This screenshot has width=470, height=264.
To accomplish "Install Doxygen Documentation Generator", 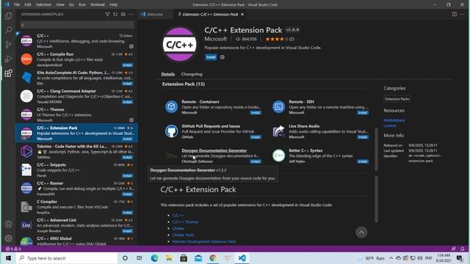I will (256, 161).
